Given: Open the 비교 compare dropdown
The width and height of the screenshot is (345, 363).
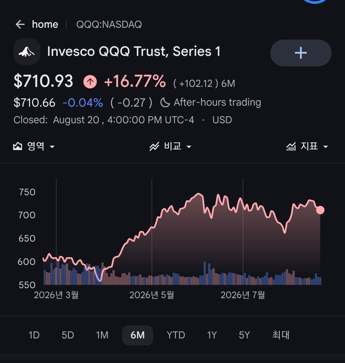Looking at the screenshot, I should point(171,146).
